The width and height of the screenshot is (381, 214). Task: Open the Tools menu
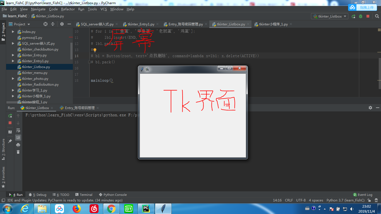[x=92, y=9]
